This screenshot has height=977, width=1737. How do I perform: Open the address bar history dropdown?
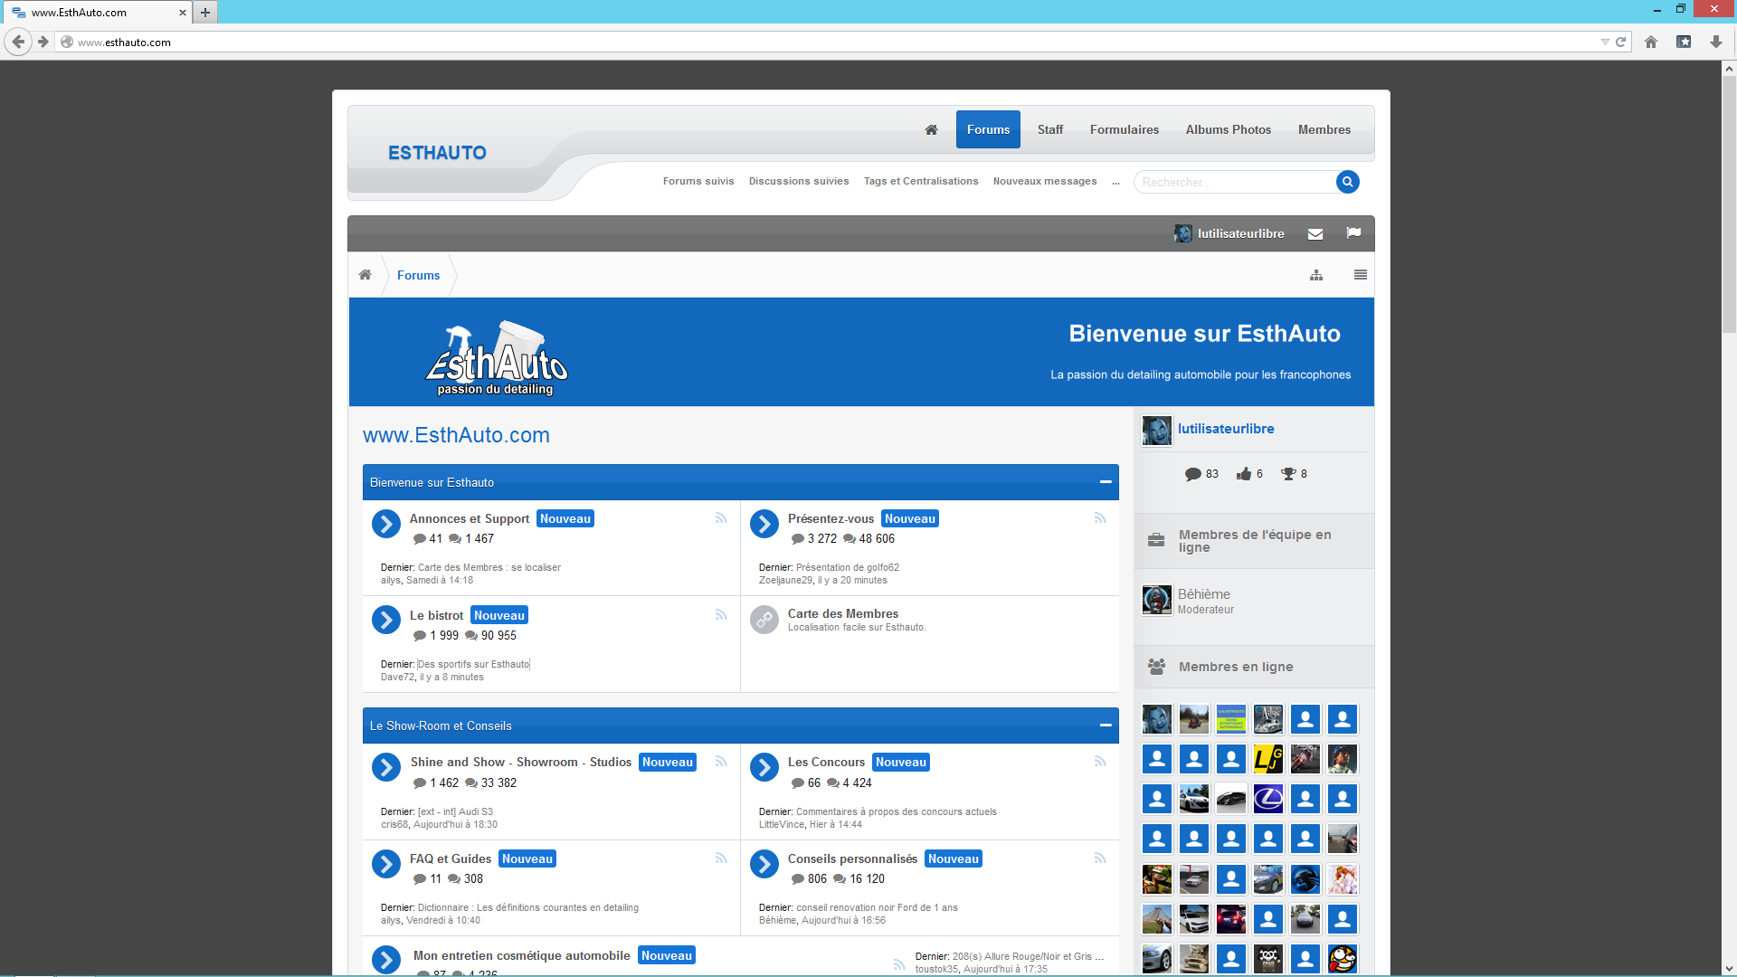[x=1605, y=42]
